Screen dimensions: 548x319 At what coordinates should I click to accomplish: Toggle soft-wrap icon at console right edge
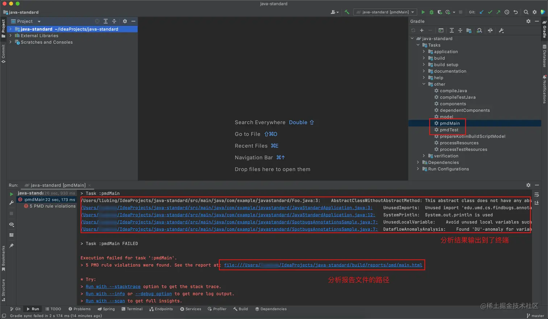pyautogui.click(x=537, y=195)
